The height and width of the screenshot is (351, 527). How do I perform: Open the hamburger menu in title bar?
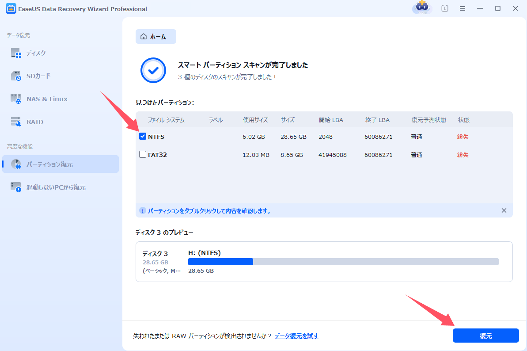pos(463,9)
